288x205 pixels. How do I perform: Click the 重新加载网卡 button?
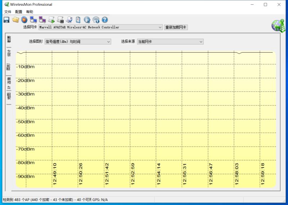(176, 27)
